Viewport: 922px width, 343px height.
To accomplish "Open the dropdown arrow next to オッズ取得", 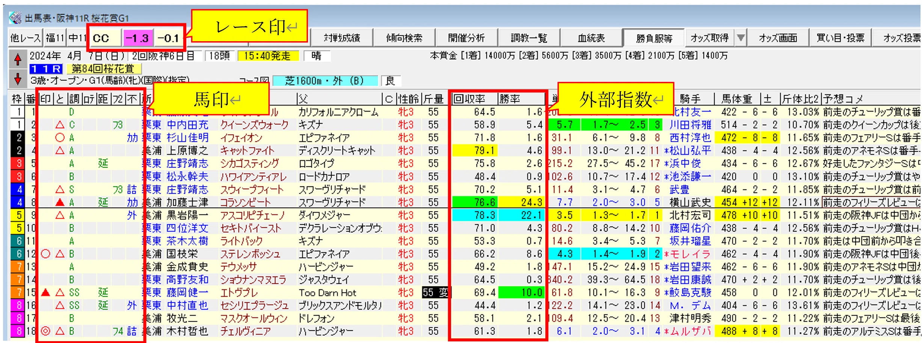I will click(741, 38).
